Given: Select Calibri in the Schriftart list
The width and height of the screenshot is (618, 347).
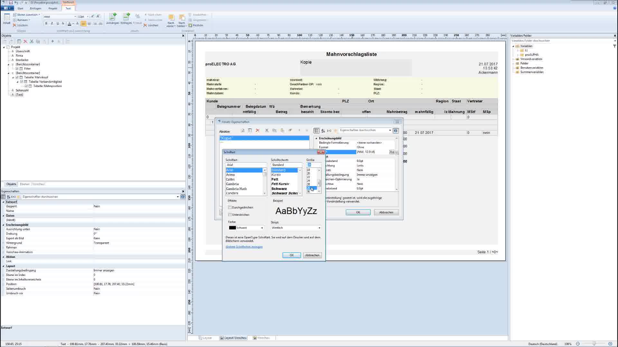Looking at the screenshot, I should pyautogui.click(x=230, y=179).
